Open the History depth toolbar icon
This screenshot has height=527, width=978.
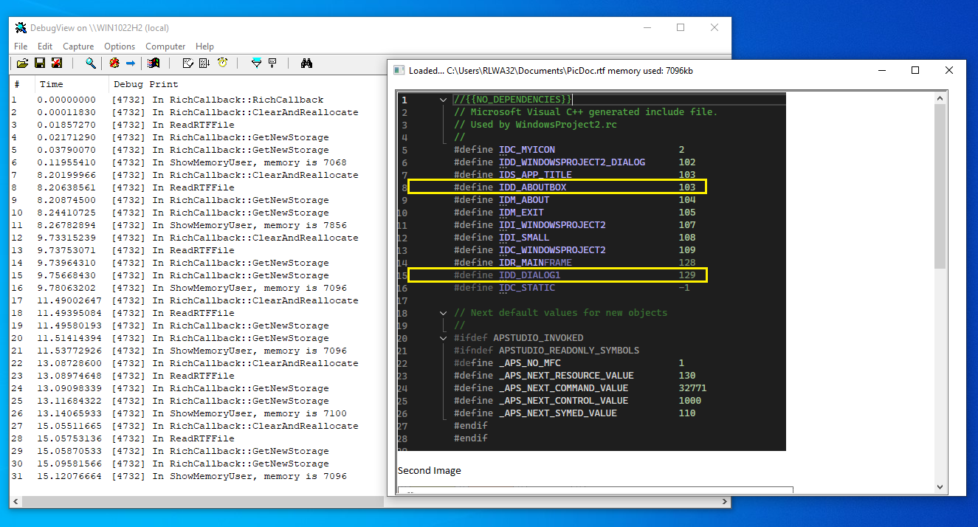pyautogui.click(x=272, y=63)
